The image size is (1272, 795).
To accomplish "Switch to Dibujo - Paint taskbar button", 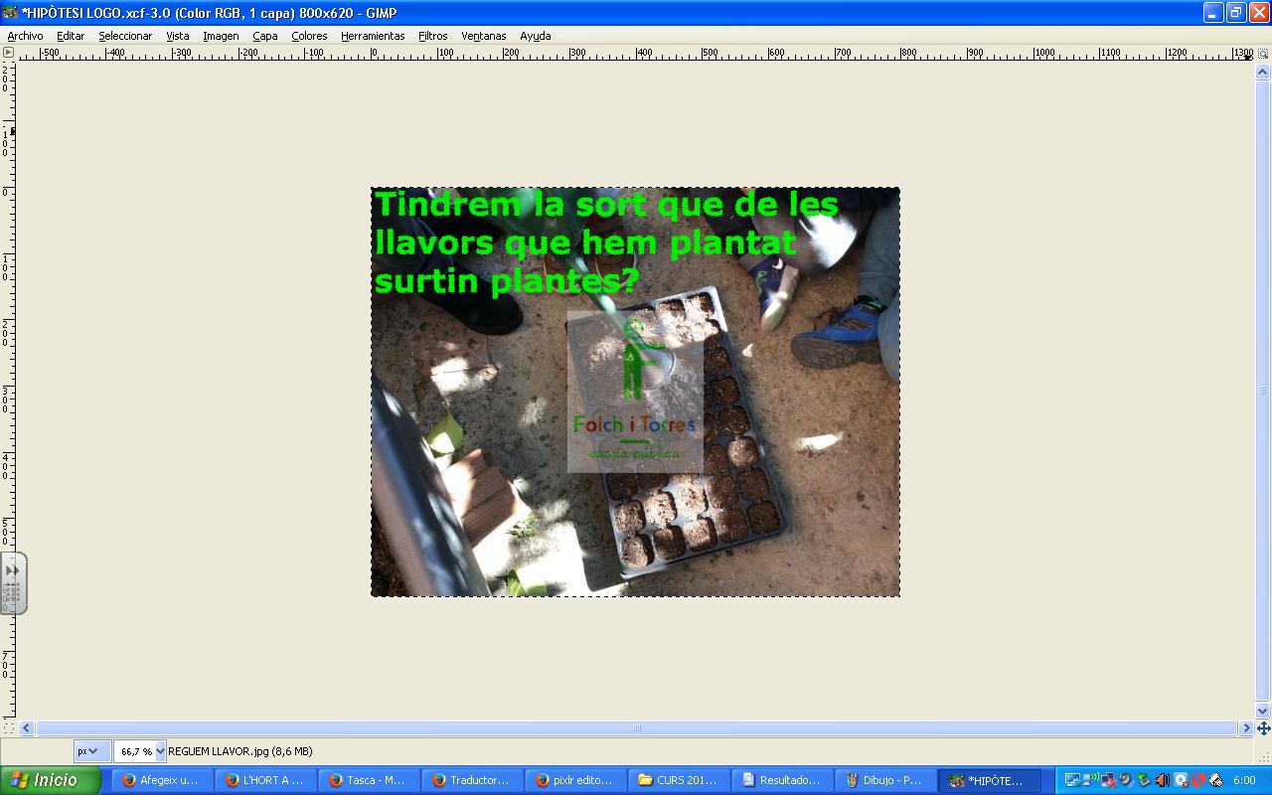I will click(x=884, y=780).
